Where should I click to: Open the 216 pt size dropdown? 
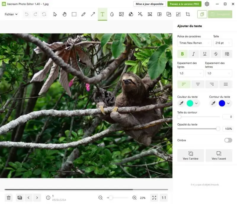223,43
